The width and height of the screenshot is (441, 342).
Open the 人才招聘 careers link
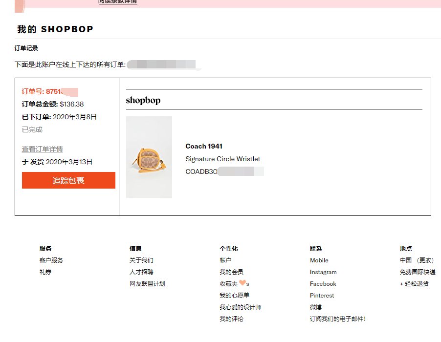[x=141, y=272]
